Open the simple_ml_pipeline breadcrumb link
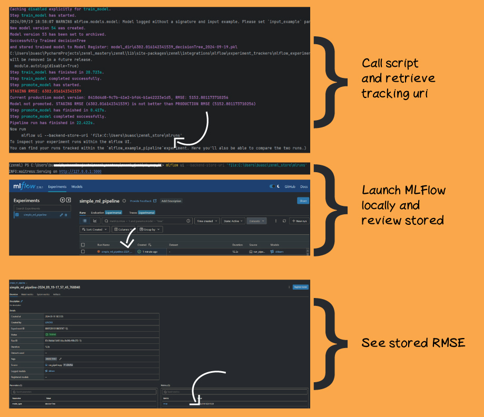Viewport: 484px width, 417px height. (17, 283)
